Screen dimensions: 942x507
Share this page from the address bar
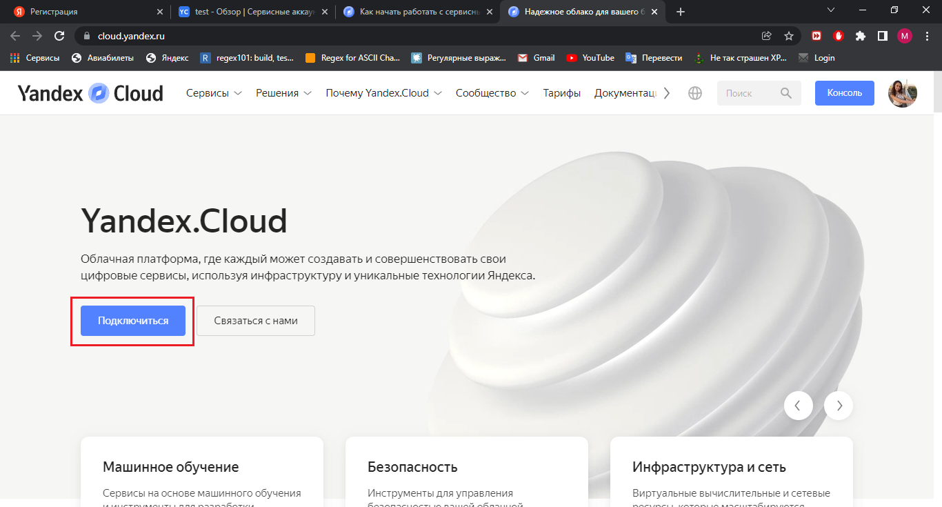click(x=767, y=36)
